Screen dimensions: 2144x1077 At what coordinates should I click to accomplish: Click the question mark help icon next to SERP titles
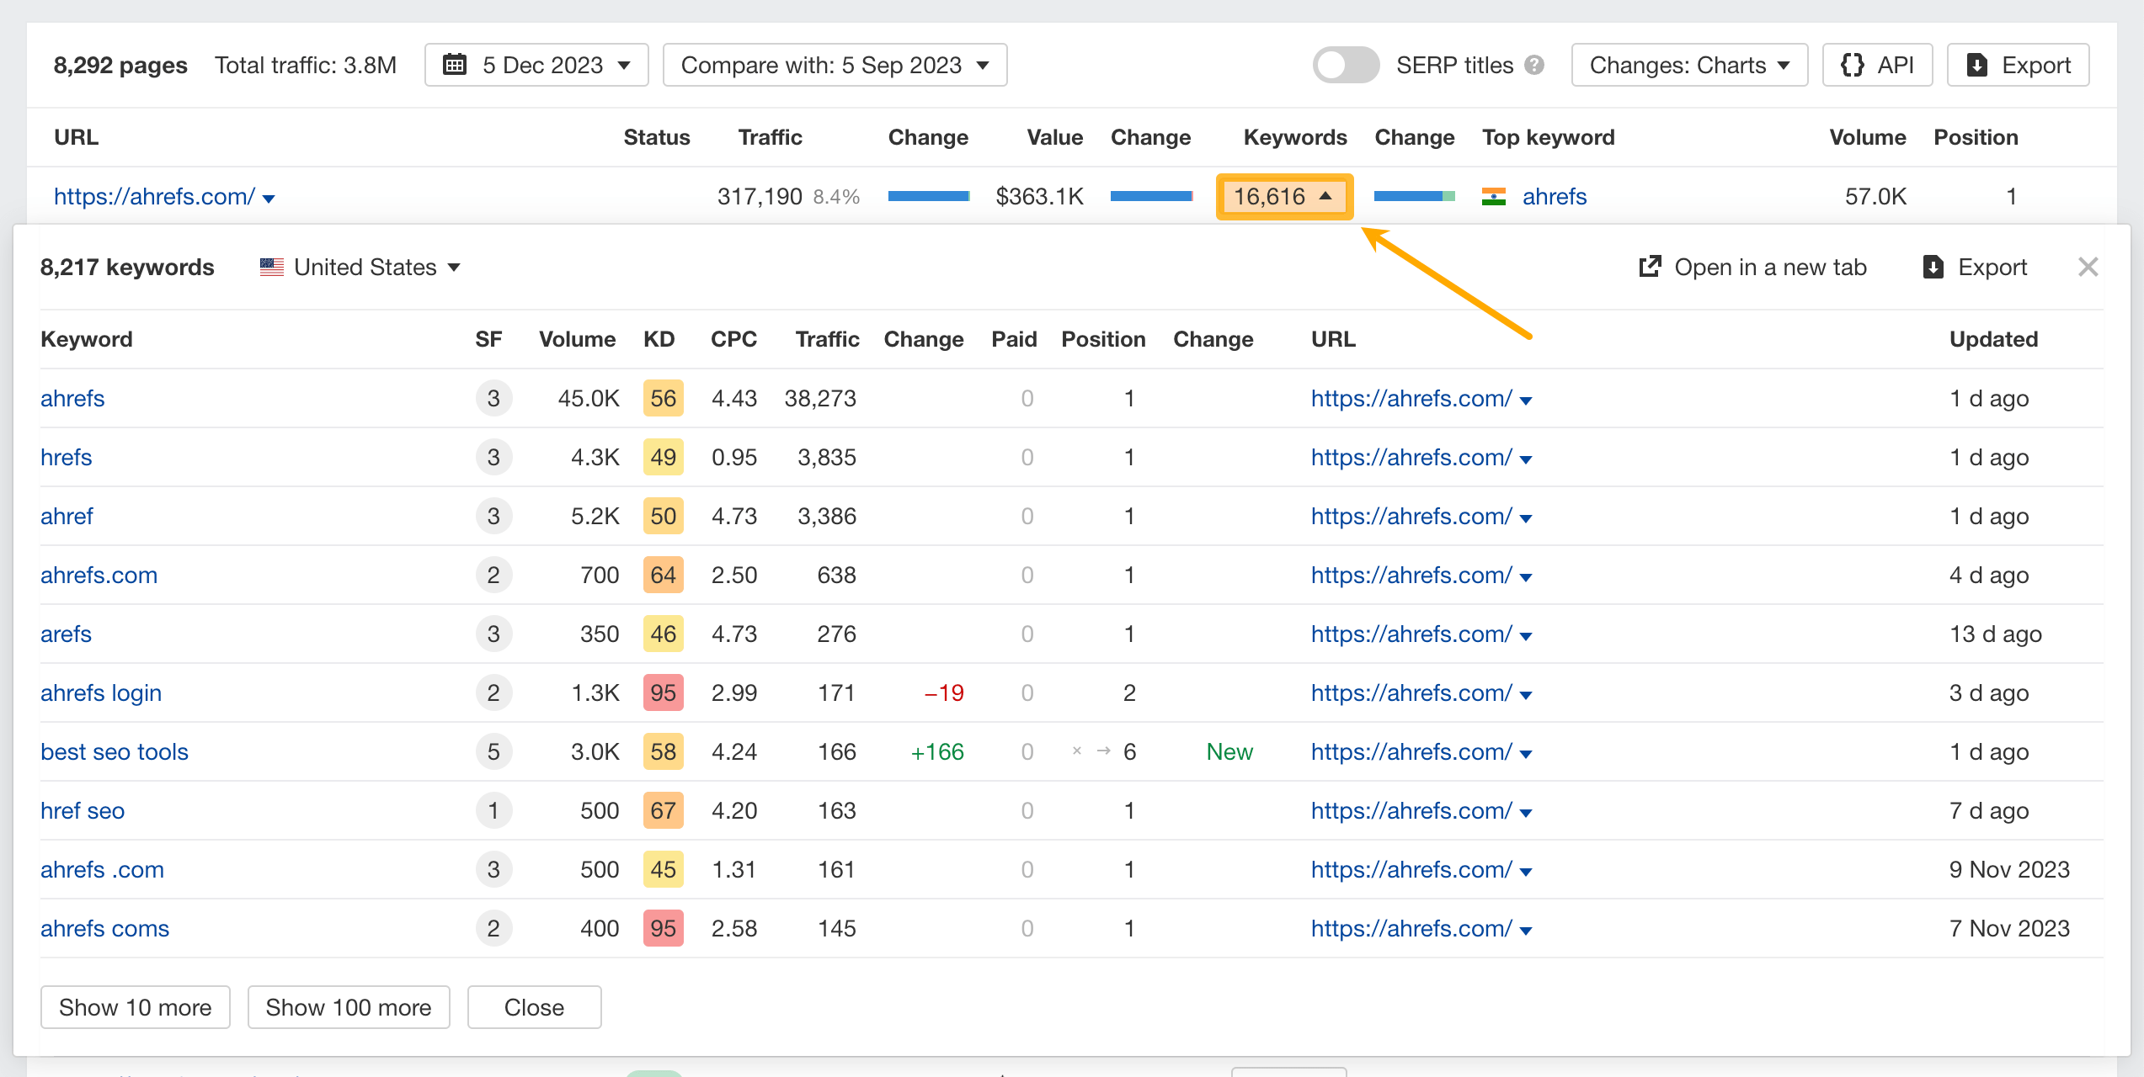[1534, 65]
